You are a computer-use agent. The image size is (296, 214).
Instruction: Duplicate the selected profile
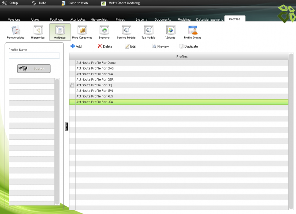(x=188, y=46)
